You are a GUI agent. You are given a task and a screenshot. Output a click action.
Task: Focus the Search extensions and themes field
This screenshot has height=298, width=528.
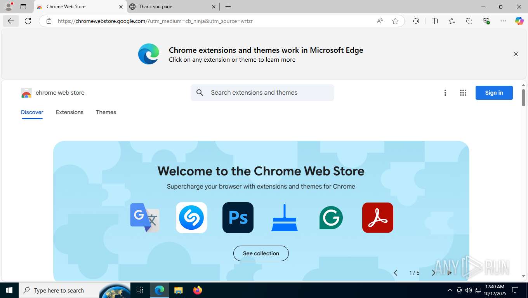pos(262,93)
